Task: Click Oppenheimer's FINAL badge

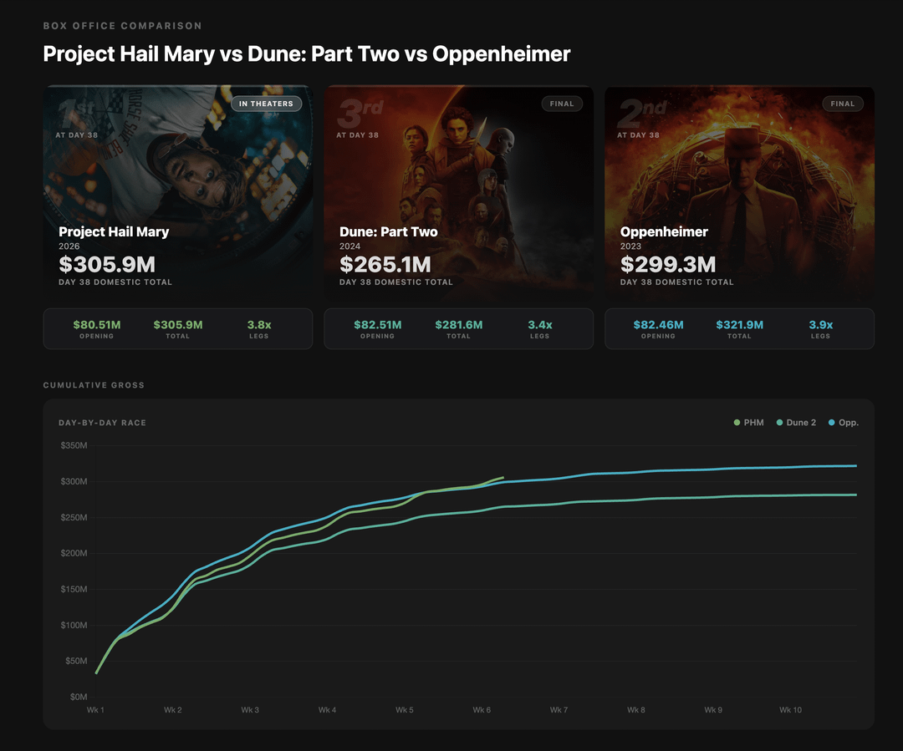Action: pyautogui.click(x=843, y=104)
